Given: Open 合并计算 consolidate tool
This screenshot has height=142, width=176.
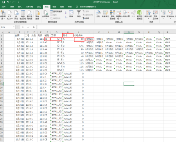Looking at the screenshot, I should [126, 14].
